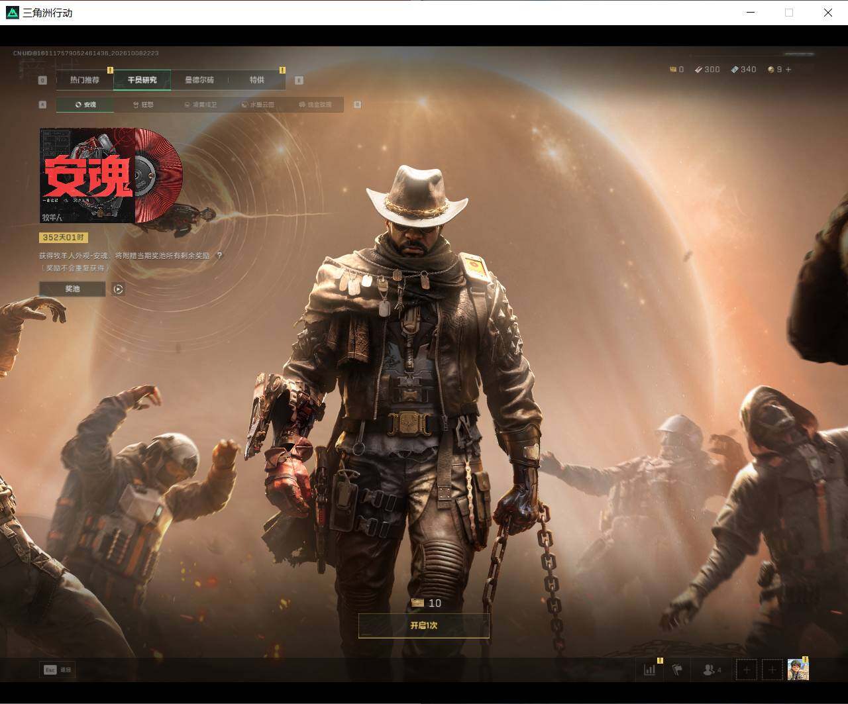Open the player avatar profile
Viewport: 848px width, 704px height.
[x=798, y=670]
